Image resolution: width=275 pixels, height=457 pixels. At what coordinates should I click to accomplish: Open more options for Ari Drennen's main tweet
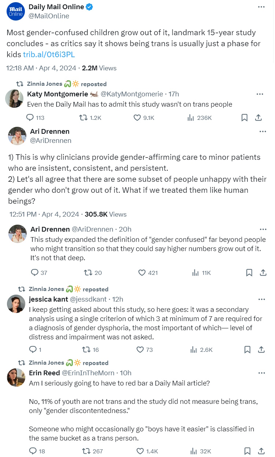(263, 131)
